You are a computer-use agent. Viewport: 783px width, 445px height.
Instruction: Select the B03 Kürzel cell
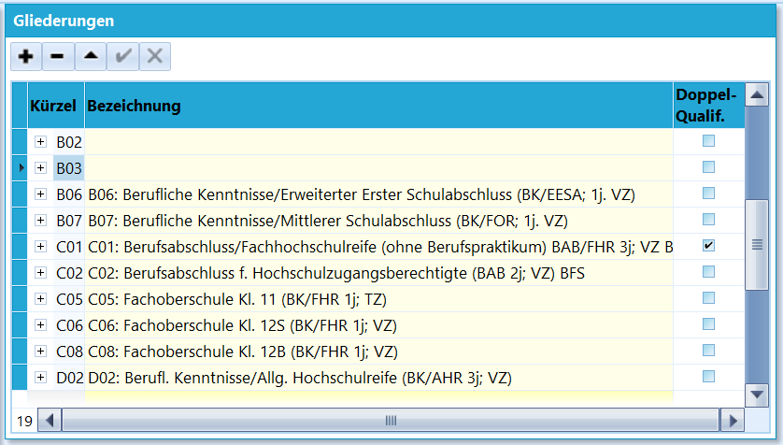tap(69, 168)
